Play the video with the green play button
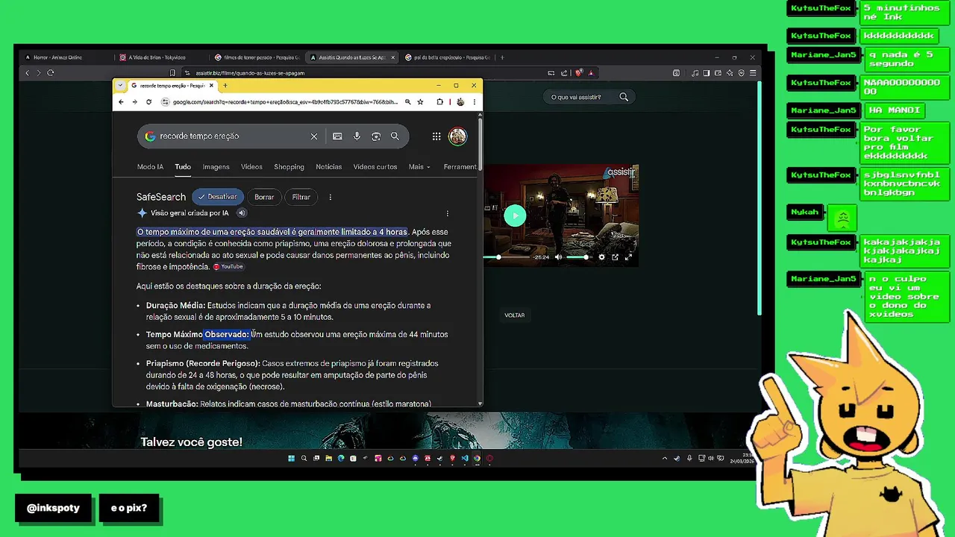The height and width of the screenshot is (537, 955). [x=515, y=216]
